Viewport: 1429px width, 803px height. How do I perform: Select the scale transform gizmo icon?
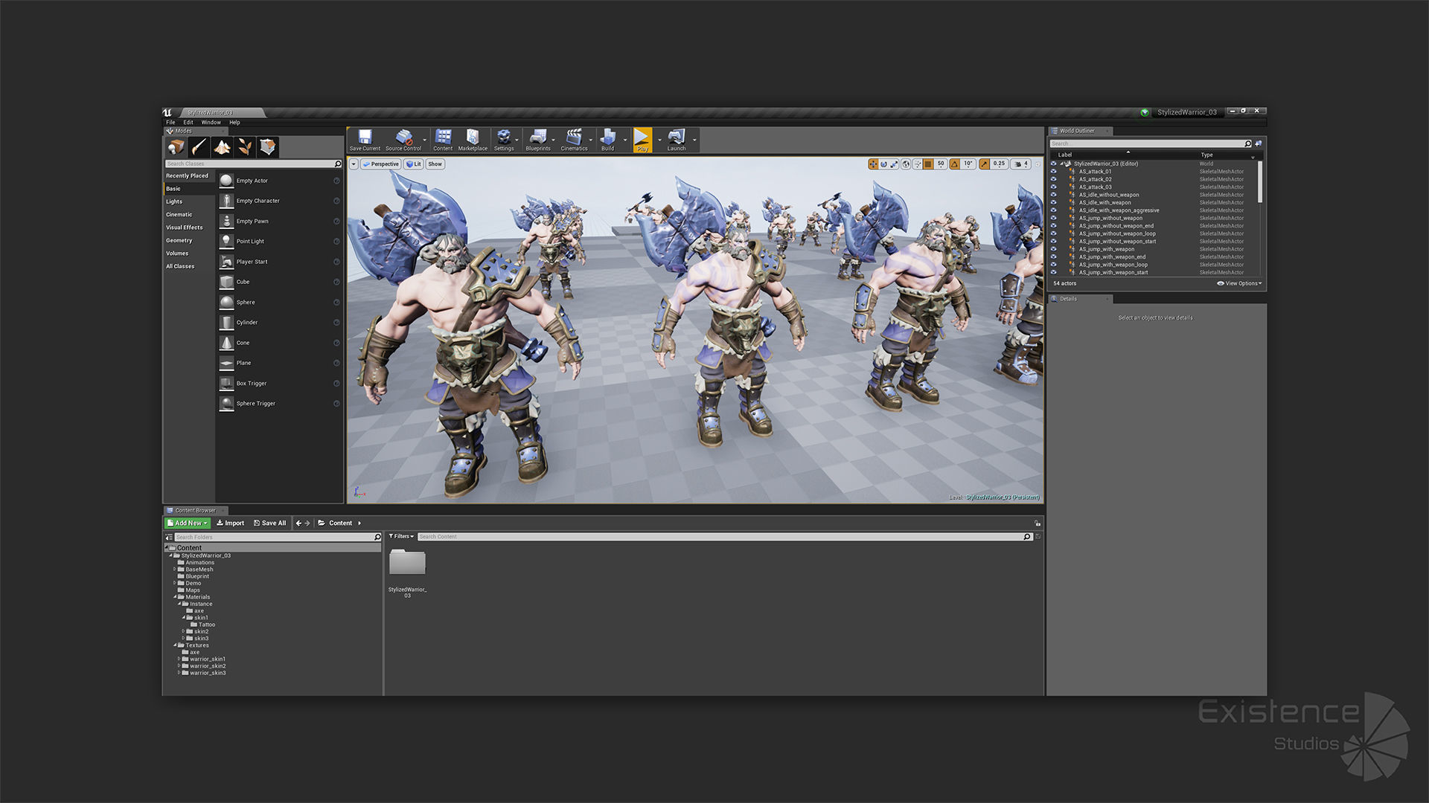click(895, 164)
